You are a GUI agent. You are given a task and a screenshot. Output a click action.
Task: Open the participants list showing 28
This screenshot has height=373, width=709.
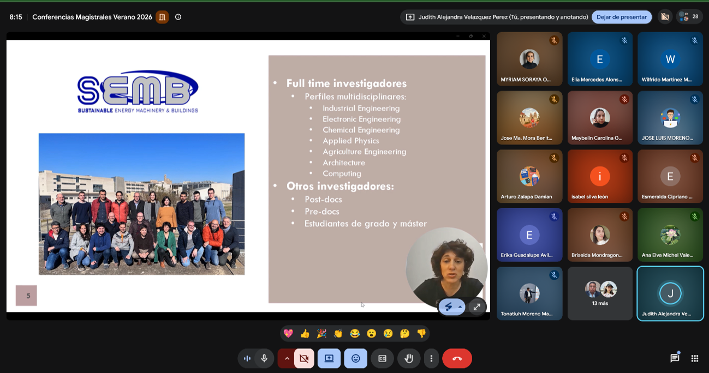(x=689, y=17)
